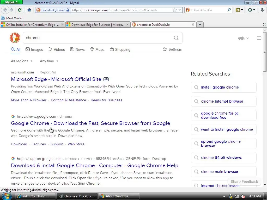Switch to Maps results
267x200 pixels.
coord(97,49)
